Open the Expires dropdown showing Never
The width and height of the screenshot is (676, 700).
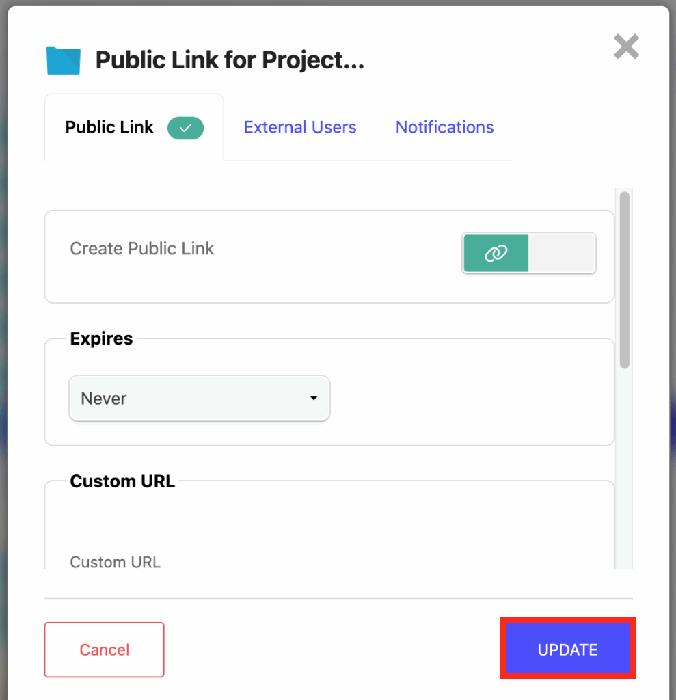[x=199, y=398]
